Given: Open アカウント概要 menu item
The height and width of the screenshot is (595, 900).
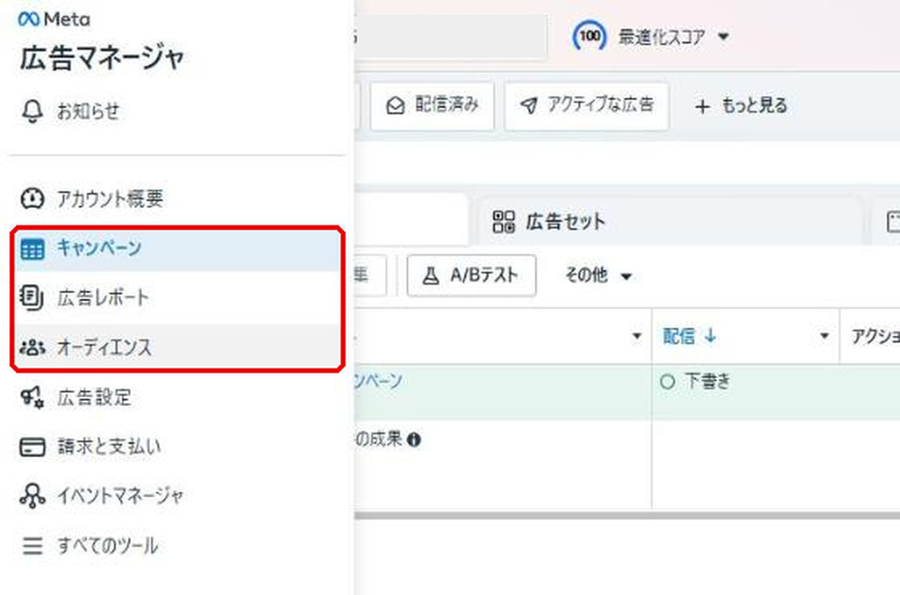Looking at the screenshot, I should pyautogui.click(x=178, y=198).
